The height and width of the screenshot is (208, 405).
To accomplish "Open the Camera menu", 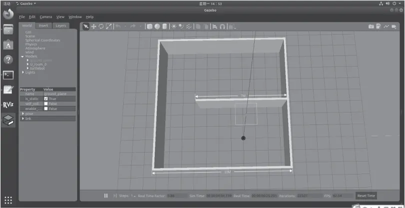I will 46,17.
